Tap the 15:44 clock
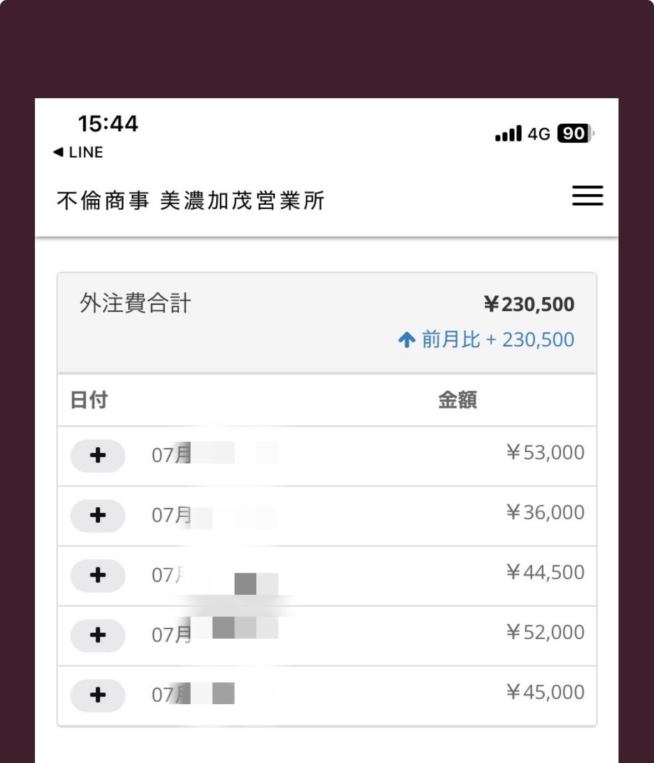 click(x=108, y=124)
